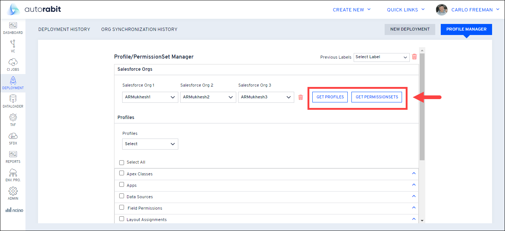
Task: Enable the Field Permissions checkbox
Action: click(122, 207)
